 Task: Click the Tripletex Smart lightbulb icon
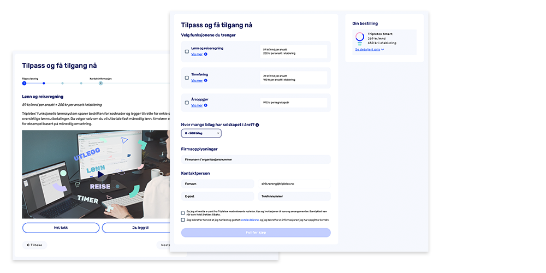coord(360,39)
